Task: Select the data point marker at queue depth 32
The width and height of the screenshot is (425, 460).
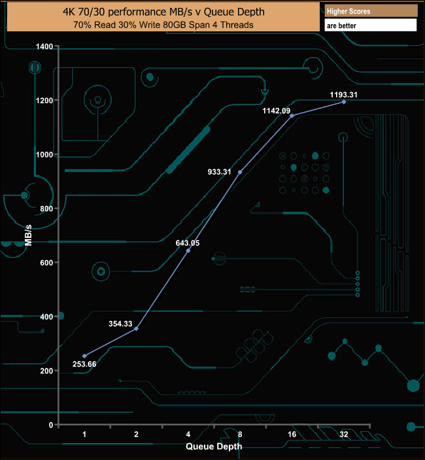Action: point(344,102)
